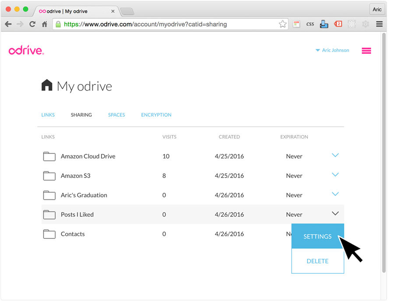Open Chrome's main menu icon

tap(379, 24)
